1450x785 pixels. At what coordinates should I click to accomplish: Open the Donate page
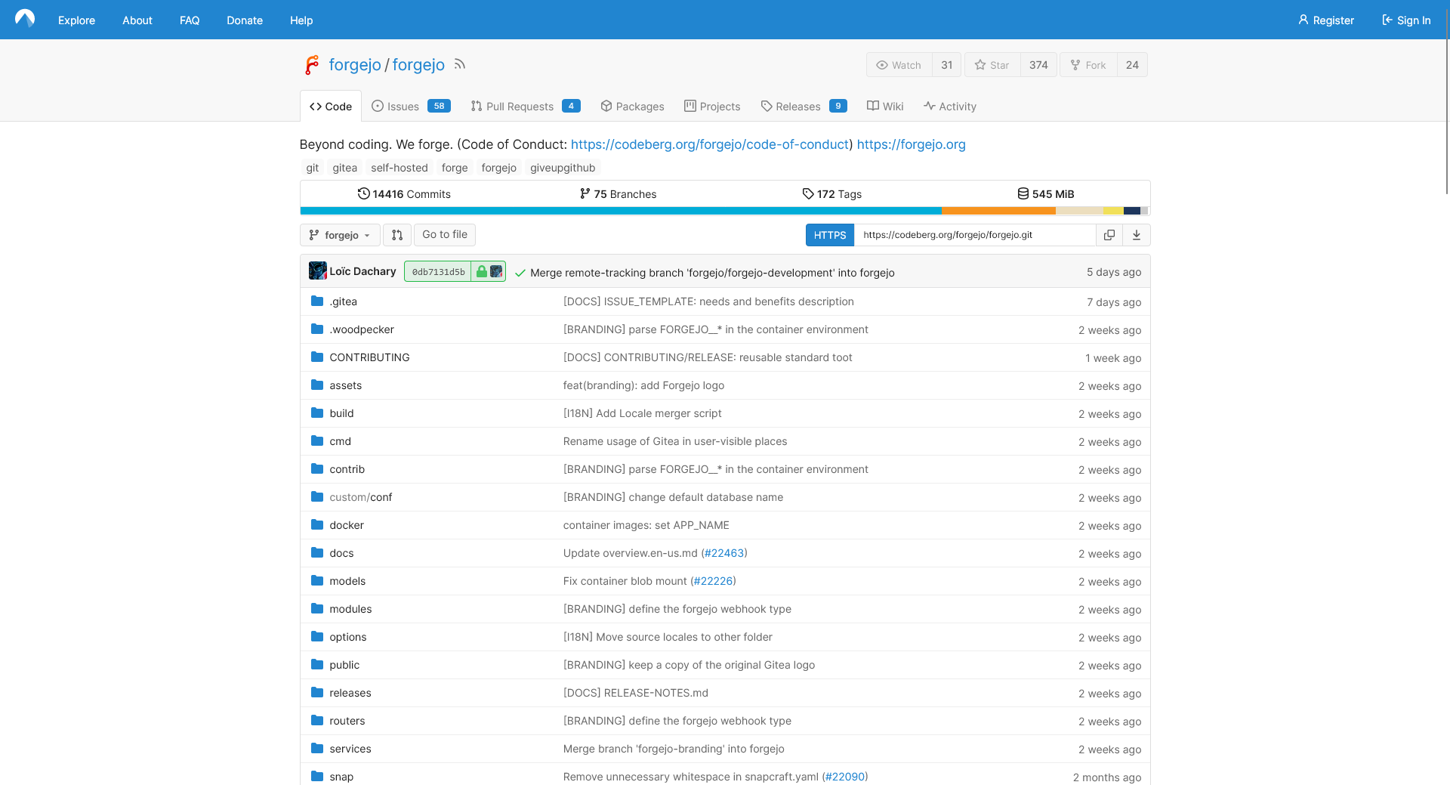point(245,20)
